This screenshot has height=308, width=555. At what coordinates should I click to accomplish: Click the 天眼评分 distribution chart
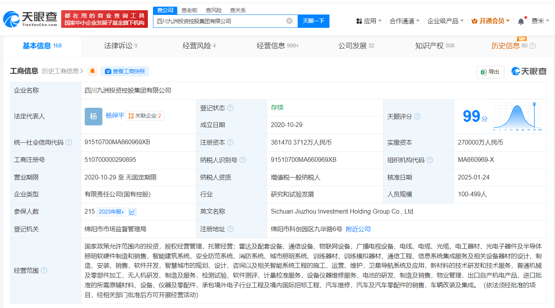(518, 116)
